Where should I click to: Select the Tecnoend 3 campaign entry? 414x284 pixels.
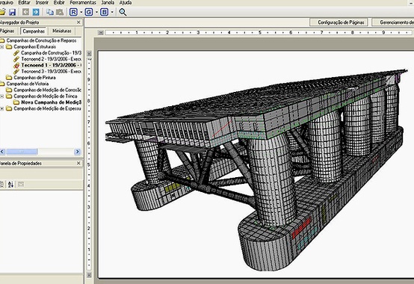52,71
